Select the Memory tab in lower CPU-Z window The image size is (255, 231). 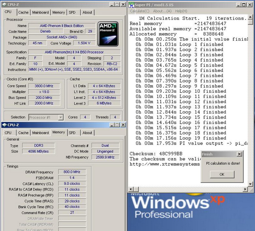58,132
